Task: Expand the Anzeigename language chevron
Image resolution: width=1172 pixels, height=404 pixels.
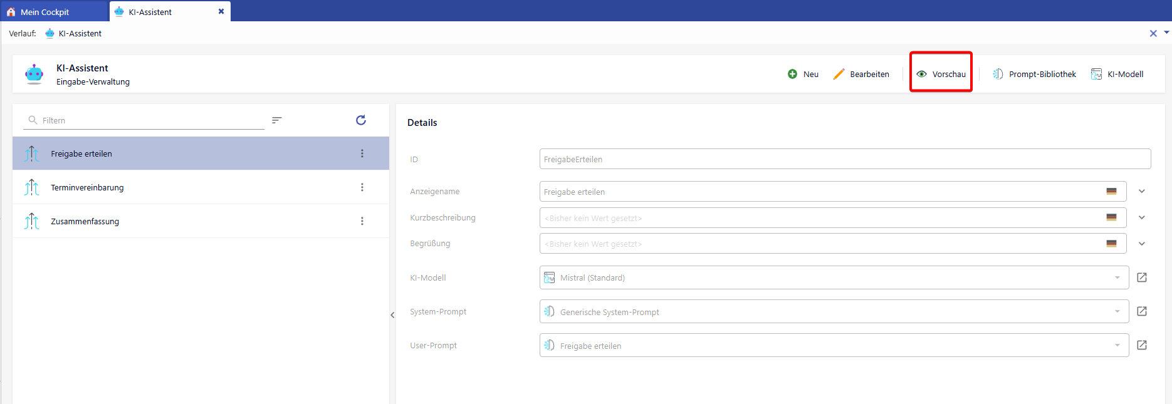Action: tap(1142, 192)
